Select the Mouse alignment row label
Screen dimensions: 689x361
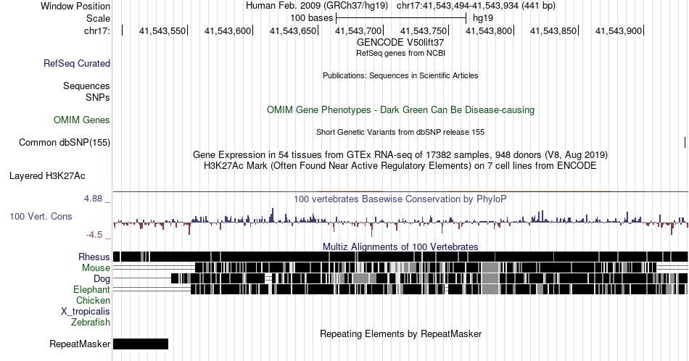[96, 268]
